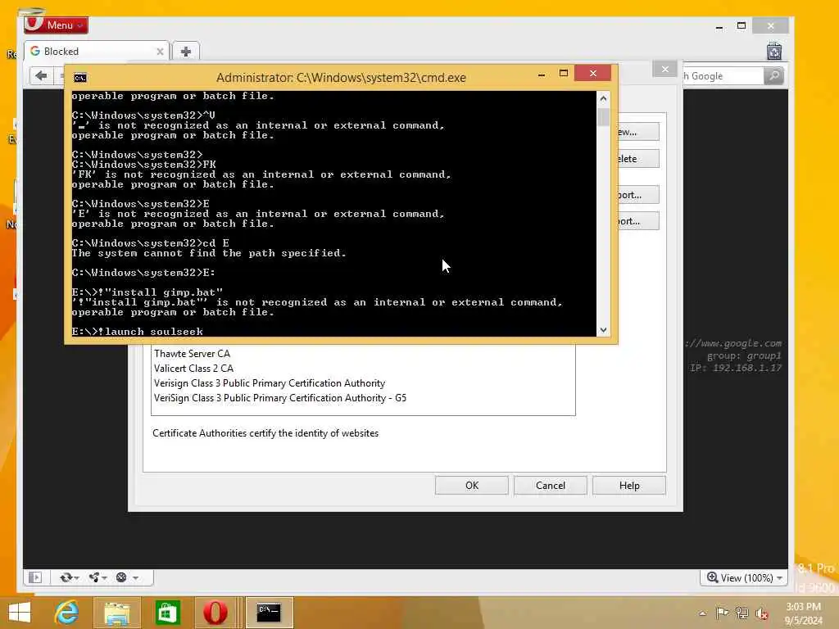Viewport: 839px width, 629px height.
Task: Open the View (100%) zoom dropdown
Action: tap(744, 577)
